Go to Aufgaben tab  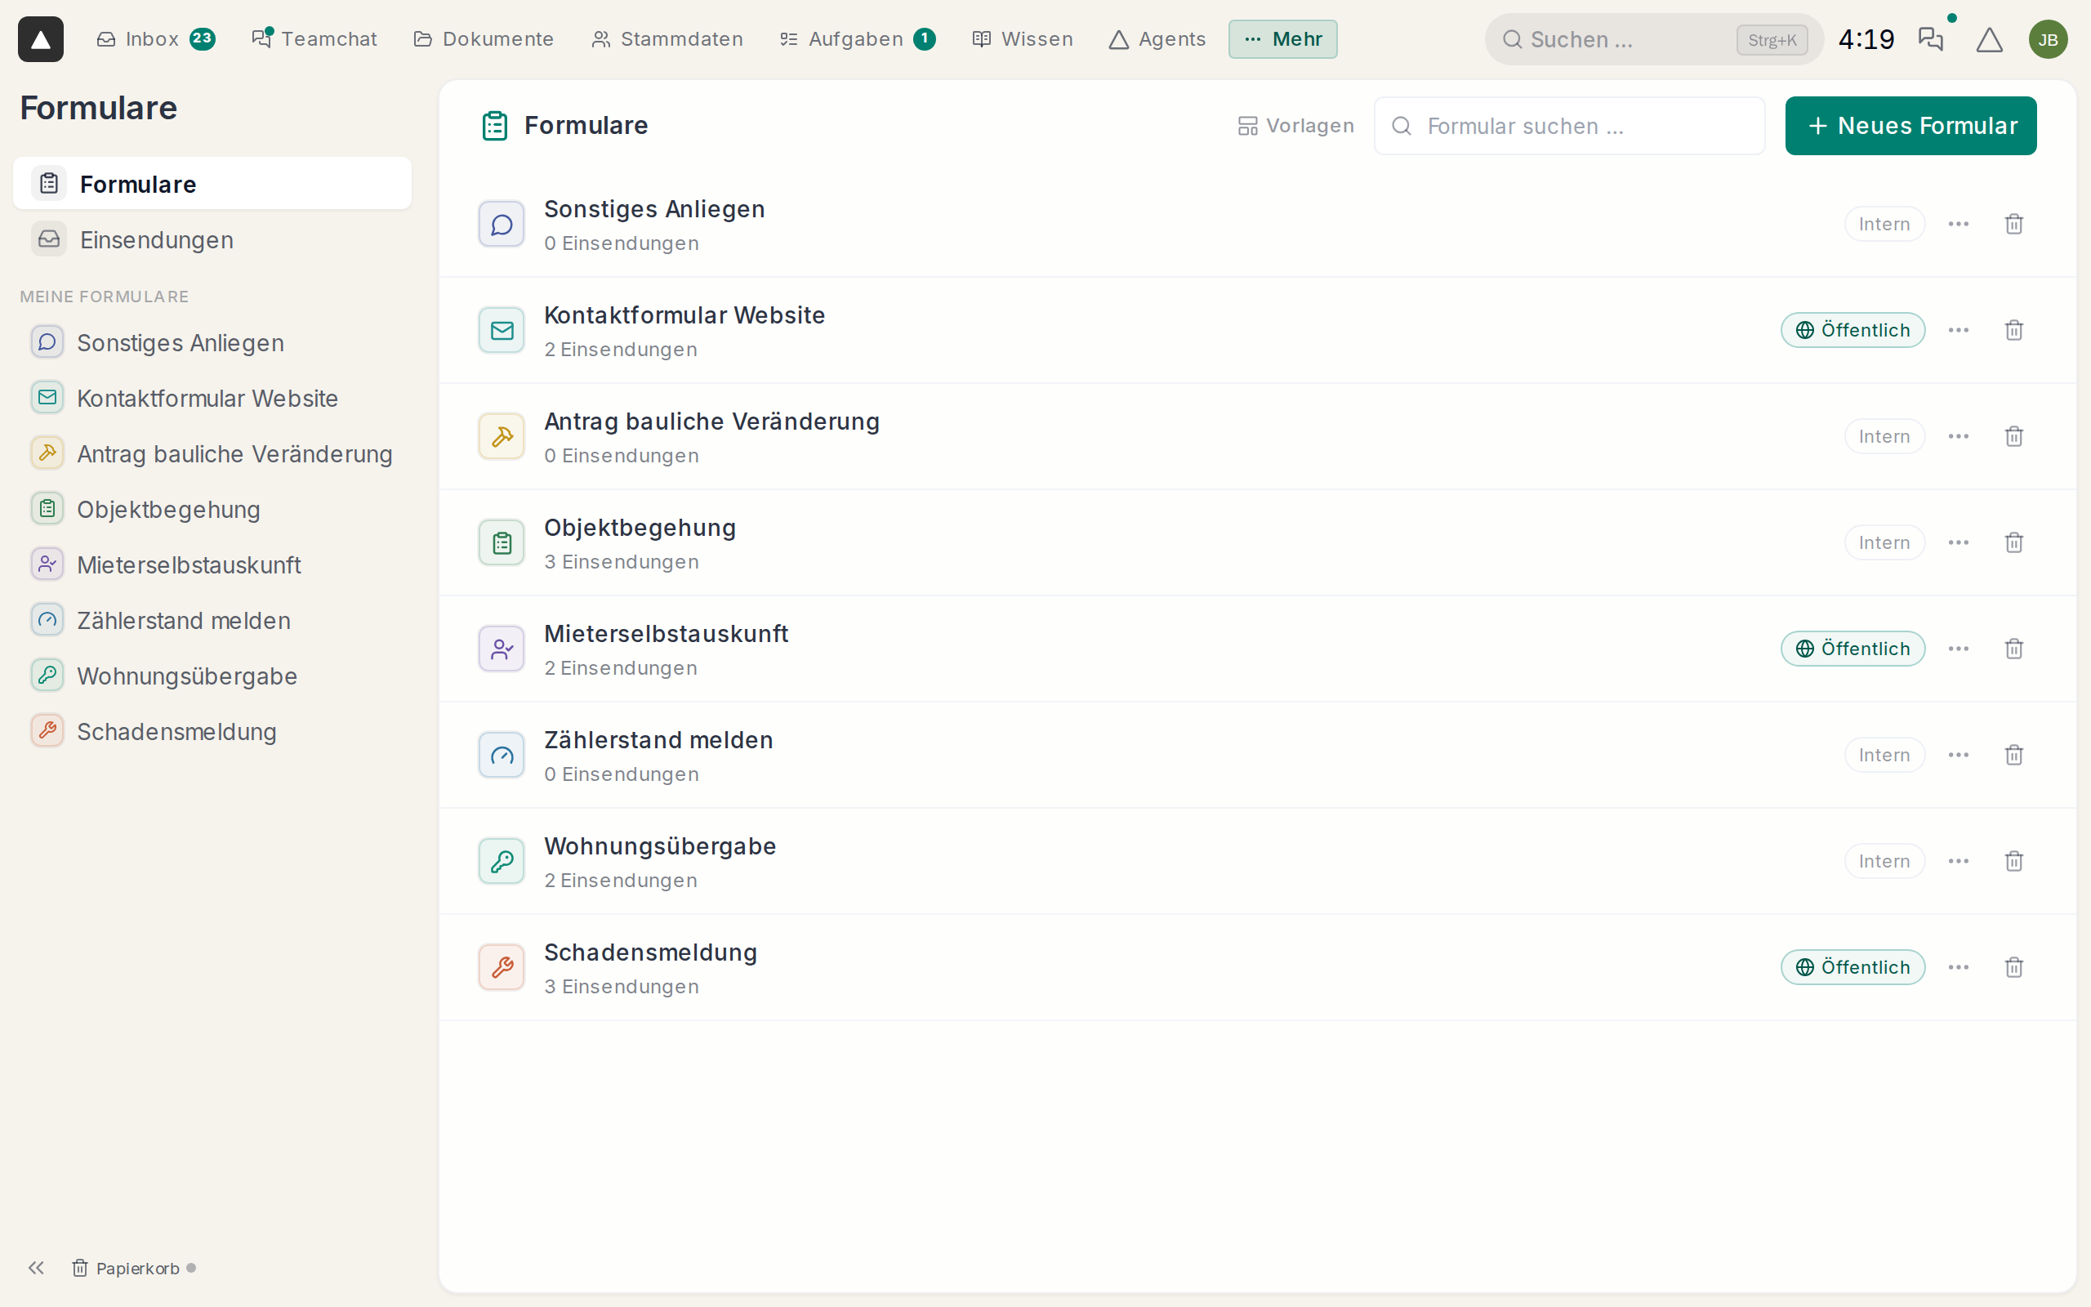click(857, 39)
